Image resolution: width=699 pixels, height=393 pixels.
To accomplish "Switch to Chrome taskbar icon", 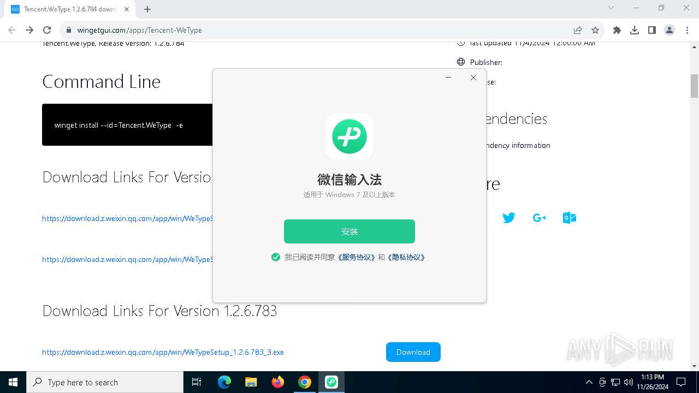I will 305,382.
